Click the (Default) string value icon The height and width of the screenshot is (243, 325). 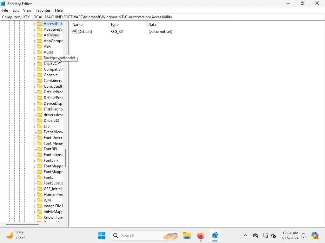pyautogui.click(x=74, y=31)
